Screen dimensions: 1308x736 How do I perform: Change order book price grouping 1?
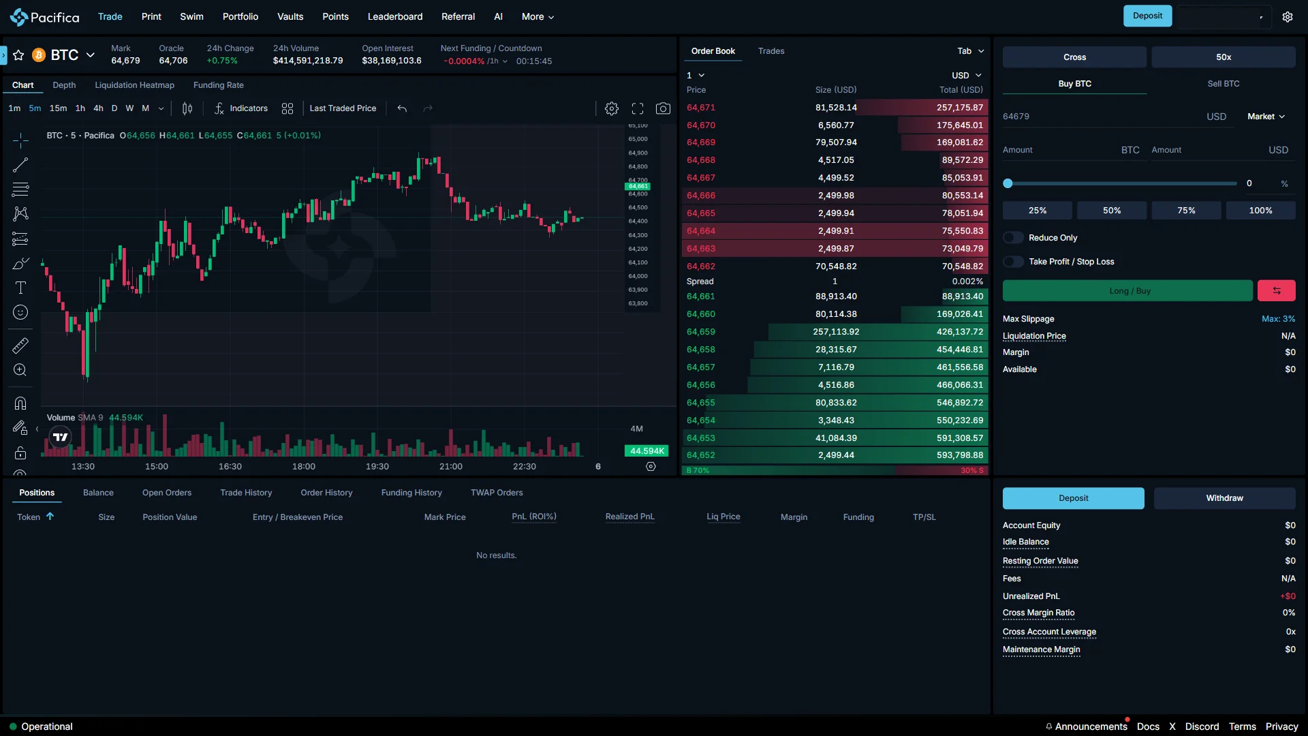[696, 76]
